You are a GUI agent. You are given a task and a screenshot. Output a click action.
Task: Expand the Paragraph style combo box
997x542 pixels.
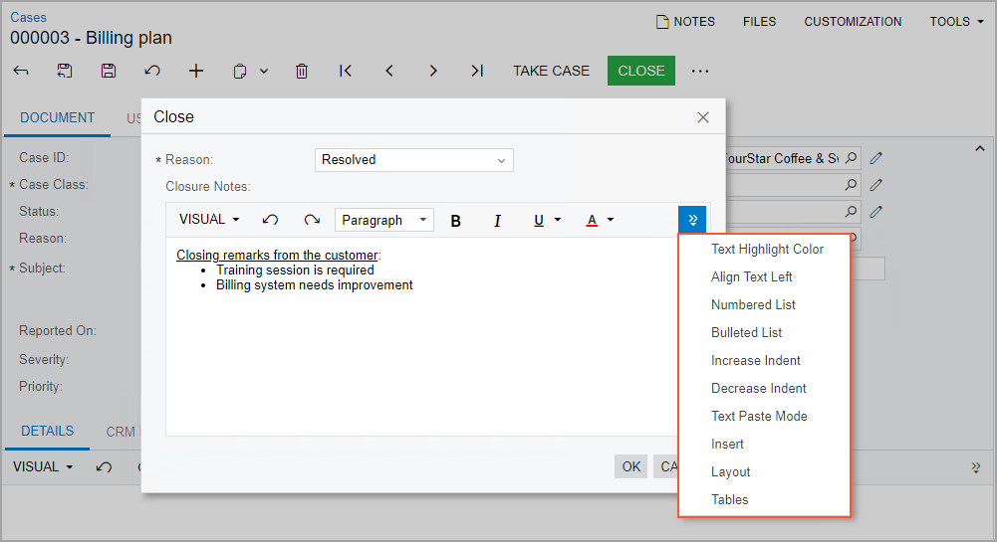click(x=384, y=220)
